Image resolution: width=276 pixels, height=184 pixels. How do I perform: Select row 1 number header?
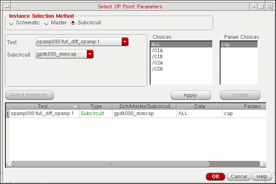[x=7, y=113]
